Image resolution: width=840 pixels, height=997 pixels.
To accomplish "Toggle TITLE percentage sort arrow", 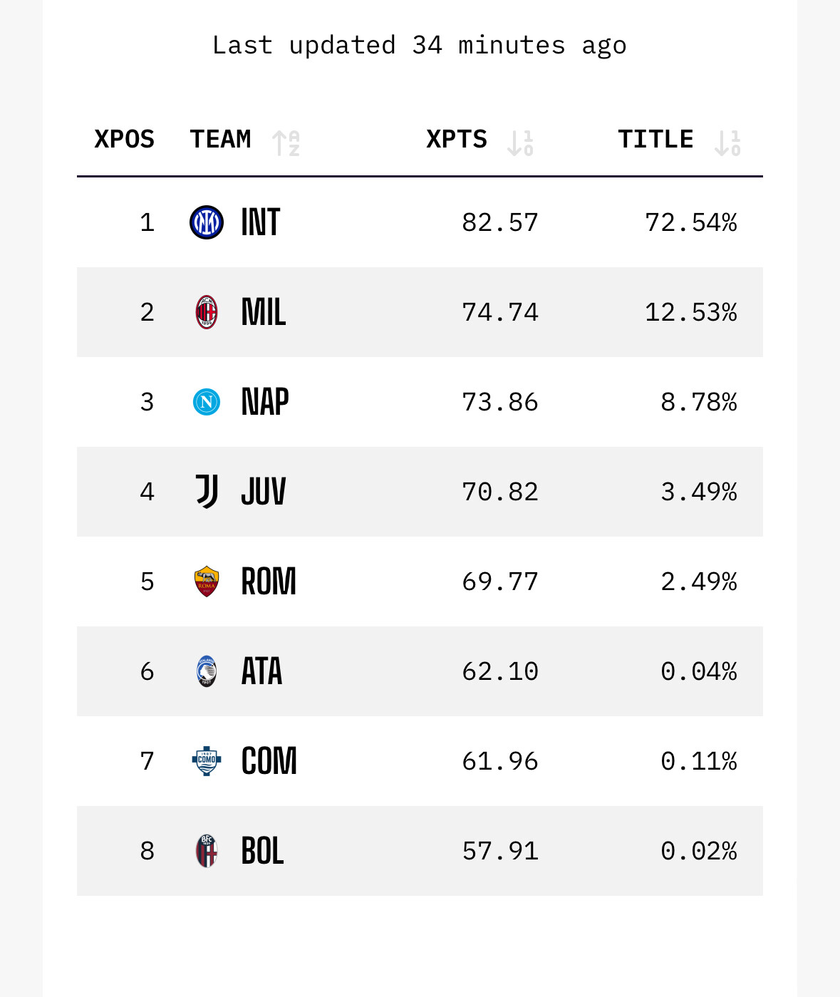I will coord(727,143).
